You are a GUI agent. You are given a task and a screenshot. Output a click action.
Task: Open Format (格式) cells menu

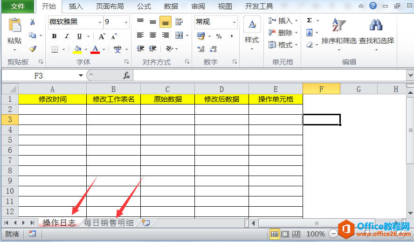click(x=283, y=45)
